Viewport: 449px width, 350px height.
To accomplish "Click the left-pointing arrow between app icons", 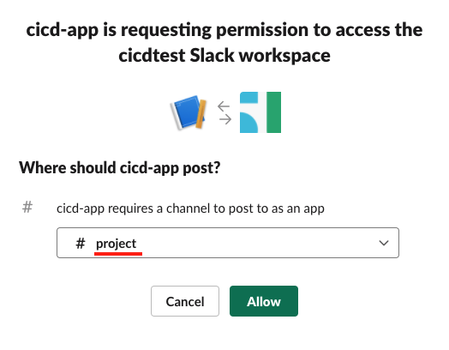I will pyautogui.click(x=224, y=106).
